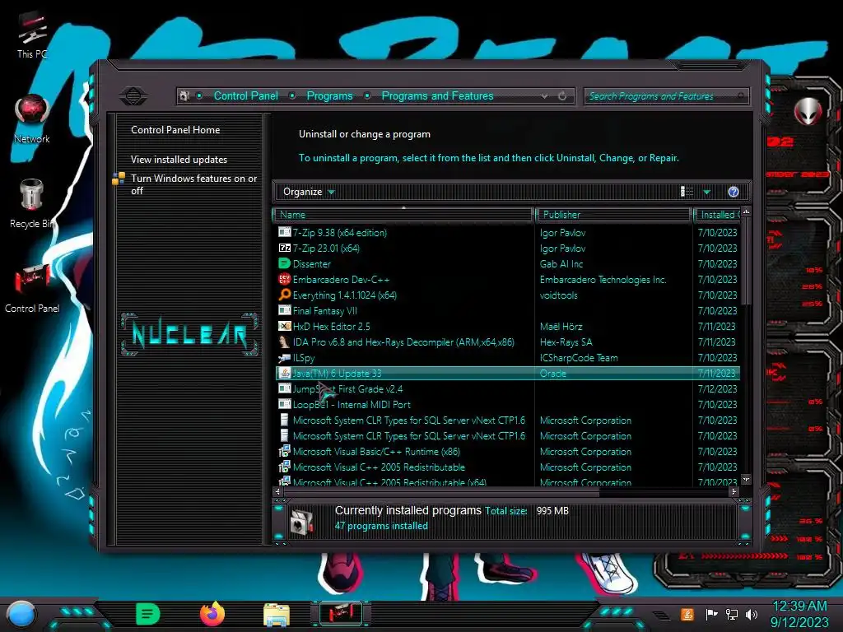The image size is (843, 632).
Task: Click the Embarcadero Technologies Inc. publisher cell
Action: 603,280
